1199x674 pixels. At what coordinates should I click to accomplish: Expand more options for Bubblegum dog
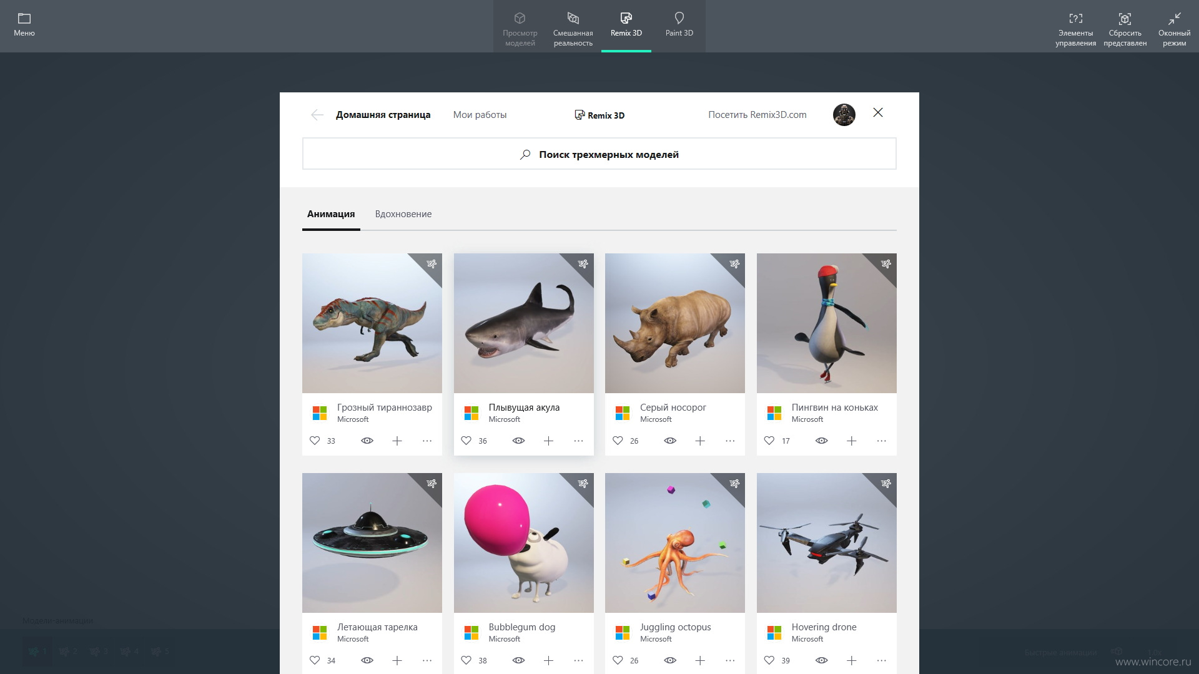[578, 661]
